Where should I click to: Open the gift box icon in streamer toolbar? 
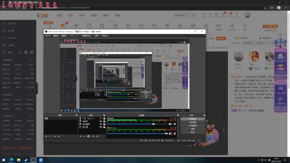pos(167,26)
